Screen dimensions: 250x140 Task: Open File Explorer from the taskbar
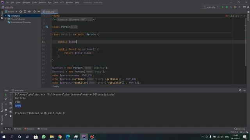52,136
